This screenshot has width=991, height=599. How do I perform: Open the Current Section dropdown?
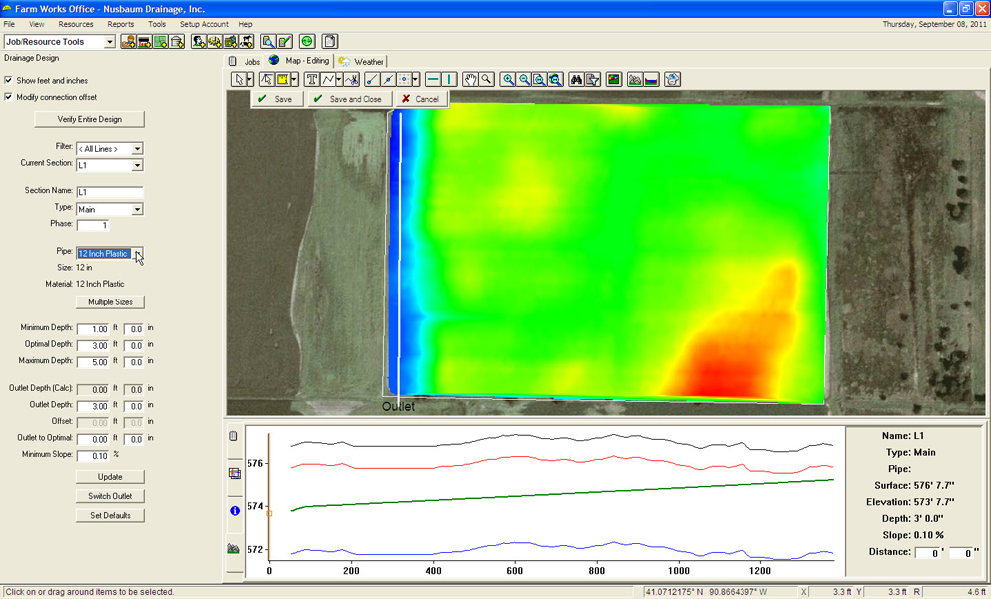pyautogui.click(x=137, y=165)
